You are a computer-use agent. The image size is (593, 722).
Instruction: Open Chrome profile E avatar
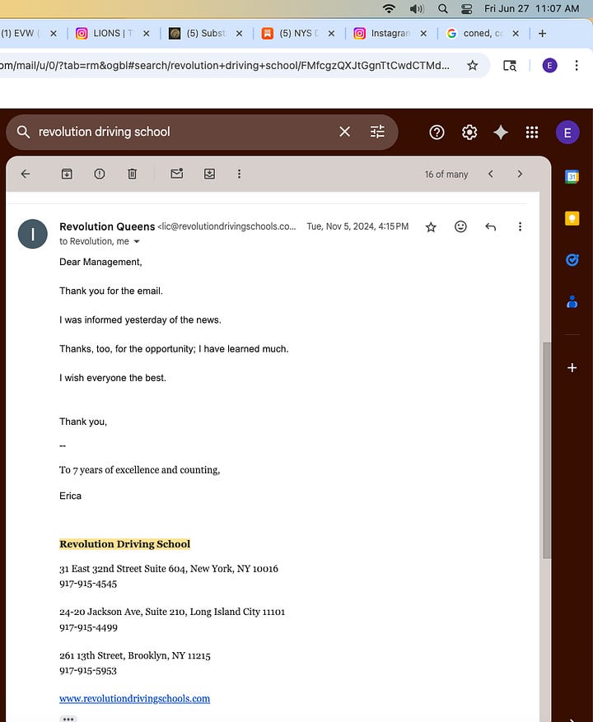pyautogui.click(x=549, y=65)
